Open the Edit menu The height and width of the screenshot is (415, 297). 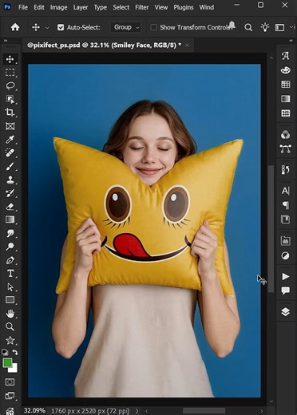[39, 7]
